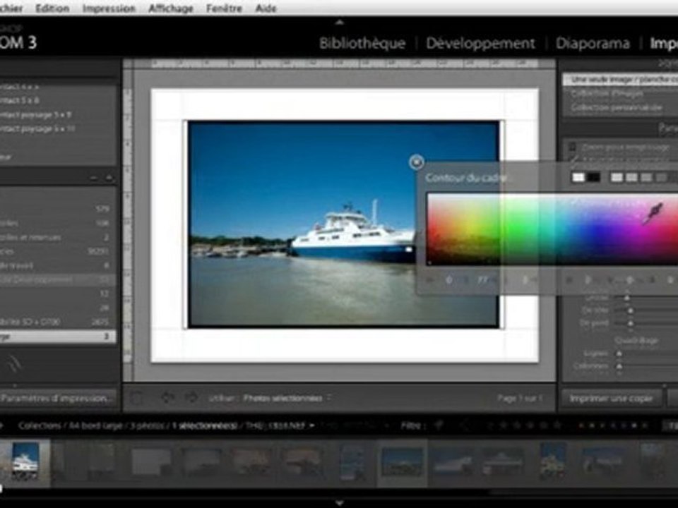678x508 pixels.
Task: Collapse the bottom filmstrip panel arrow
Action: (x=339, y=502)
